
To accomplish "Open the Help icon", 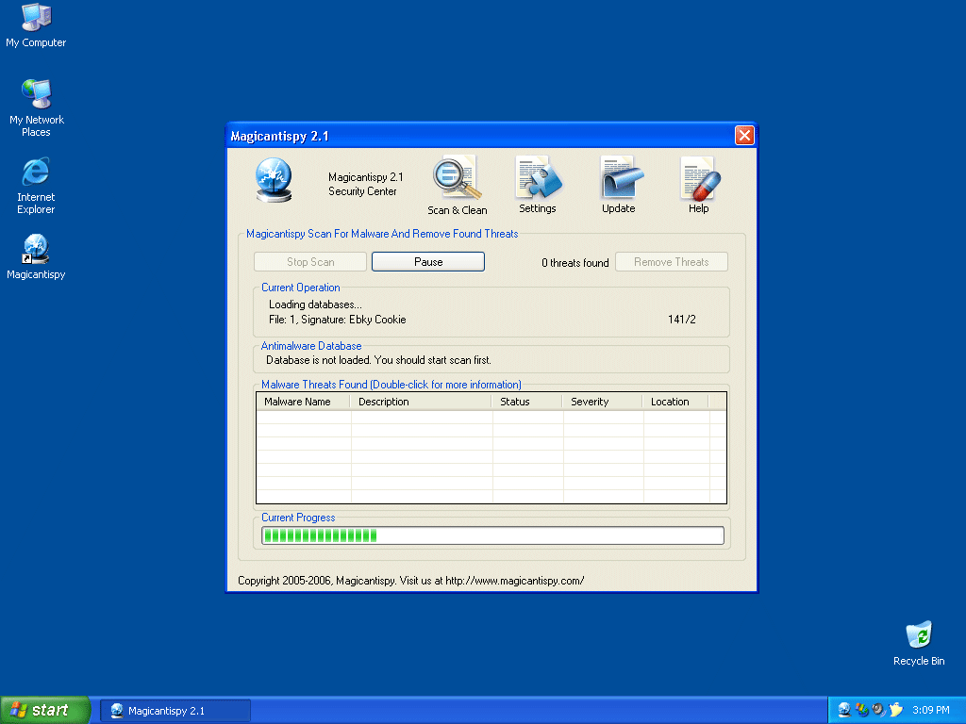I will pos(698,178).
